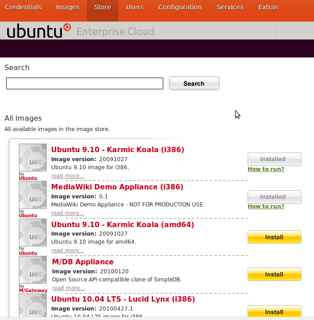314x320 pixels.
Task: Open Ubuntu 10.04 LTS - Lucid Lynx (i386) title
Action: coord(123,299)
